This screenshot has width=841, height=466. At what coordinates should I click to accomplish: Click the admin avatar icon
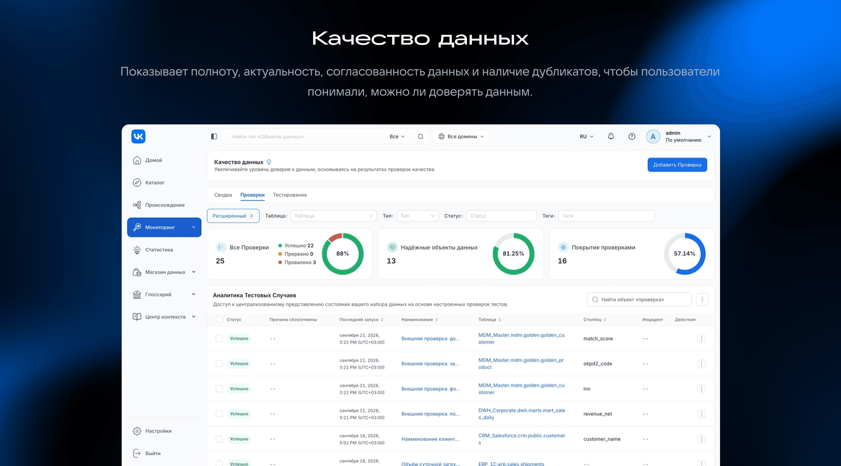653,136
